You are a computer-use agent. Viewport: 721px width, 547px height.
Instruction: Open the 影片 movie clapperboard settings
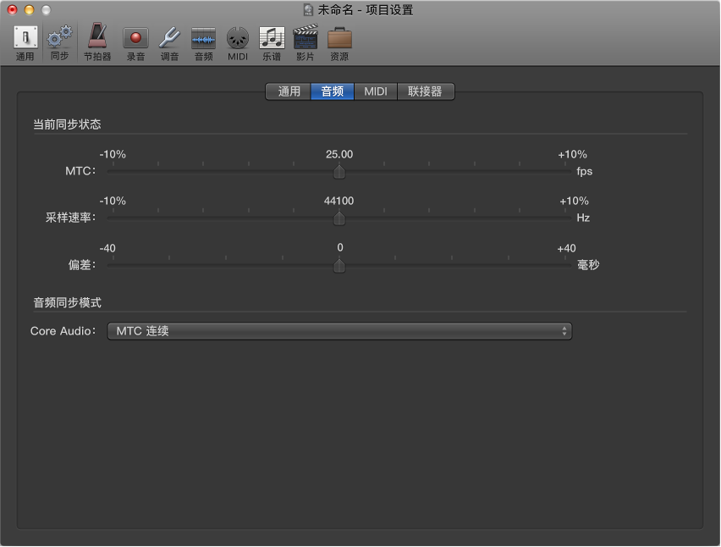point(305,43)
